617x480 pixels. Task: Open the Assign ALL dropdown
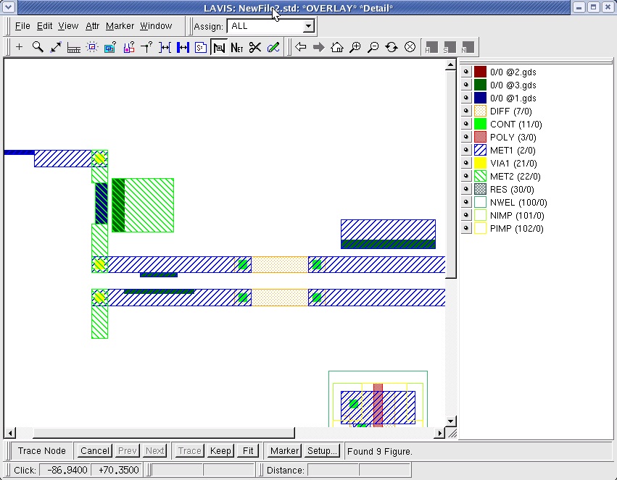click(x=309, y=26)
